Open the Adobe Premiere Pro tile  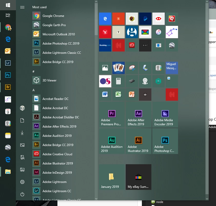tap(112, 115)
